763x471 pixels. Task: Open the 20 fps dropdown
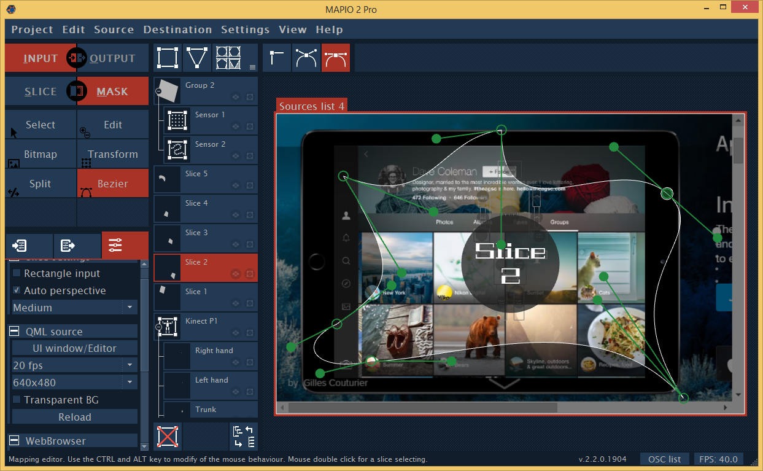coord(74,365)
